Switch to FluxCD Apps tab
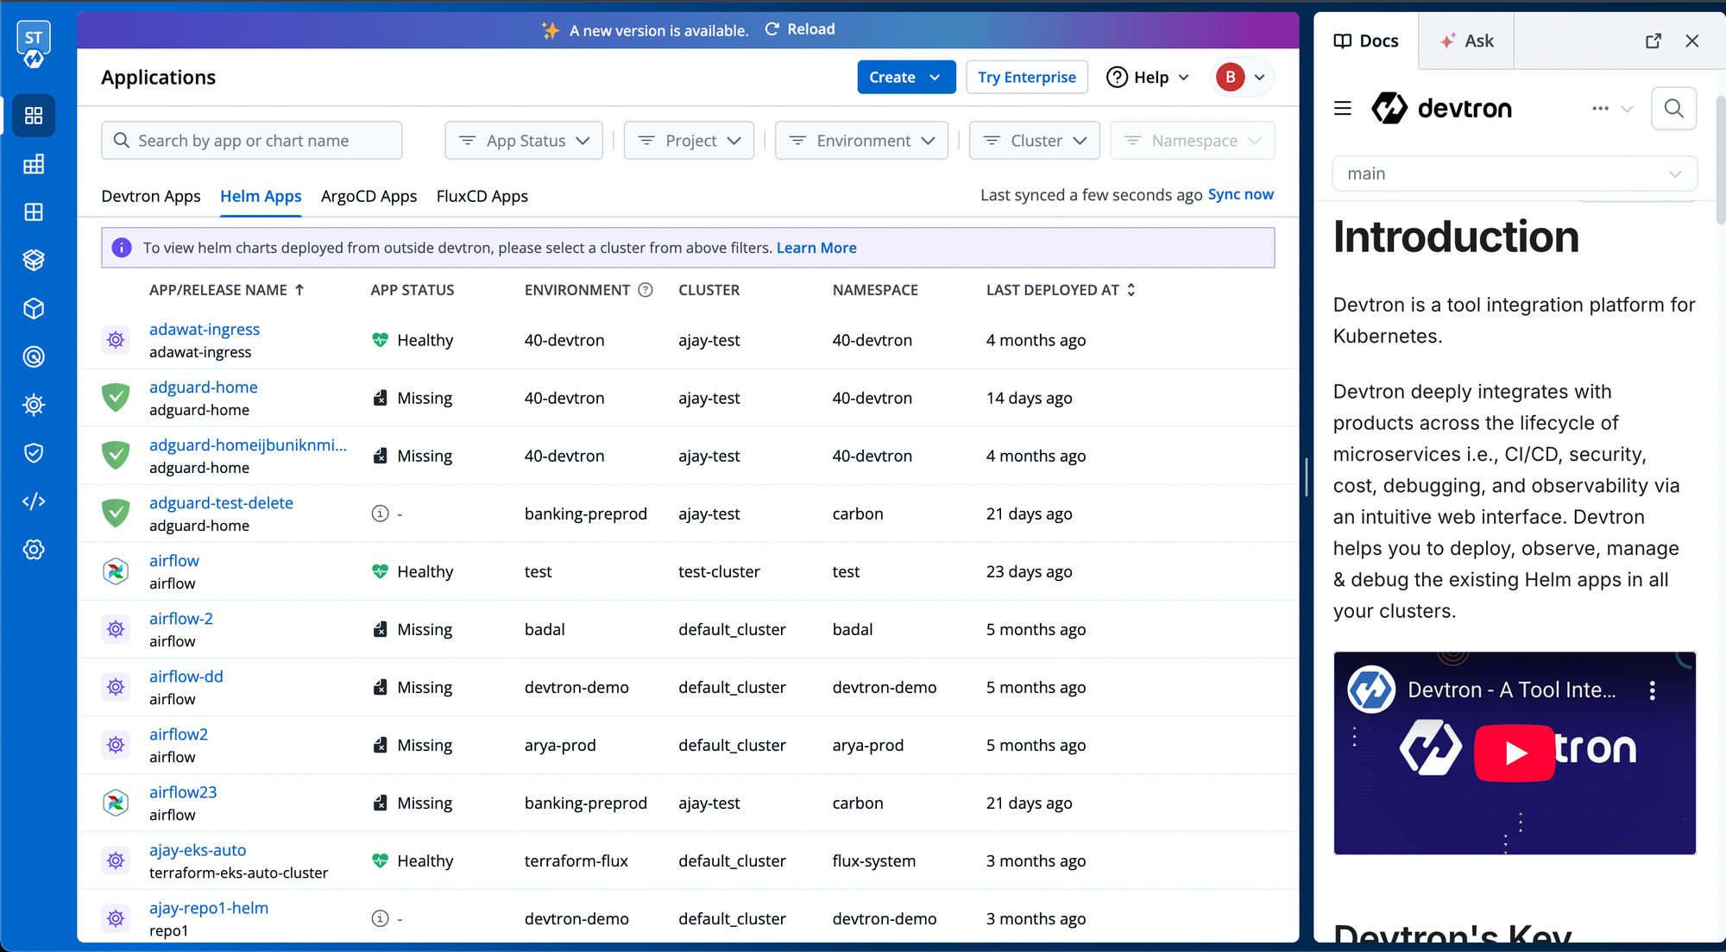The height and width of the screenshot is (952, 1726). pyautogui.click(x=482, y=197)
